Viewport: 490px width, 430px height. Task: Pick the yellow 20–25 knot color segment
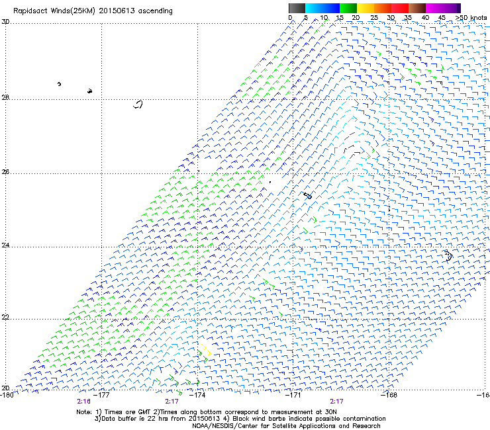366,8
